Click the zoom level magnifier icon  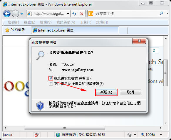(143, 134)
